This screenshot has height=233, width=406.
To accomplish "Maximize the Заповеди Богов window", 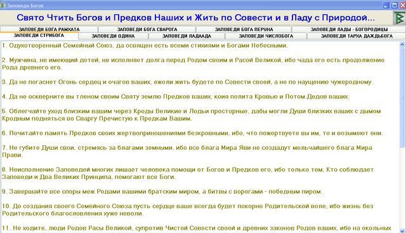I will pos(395,5).
